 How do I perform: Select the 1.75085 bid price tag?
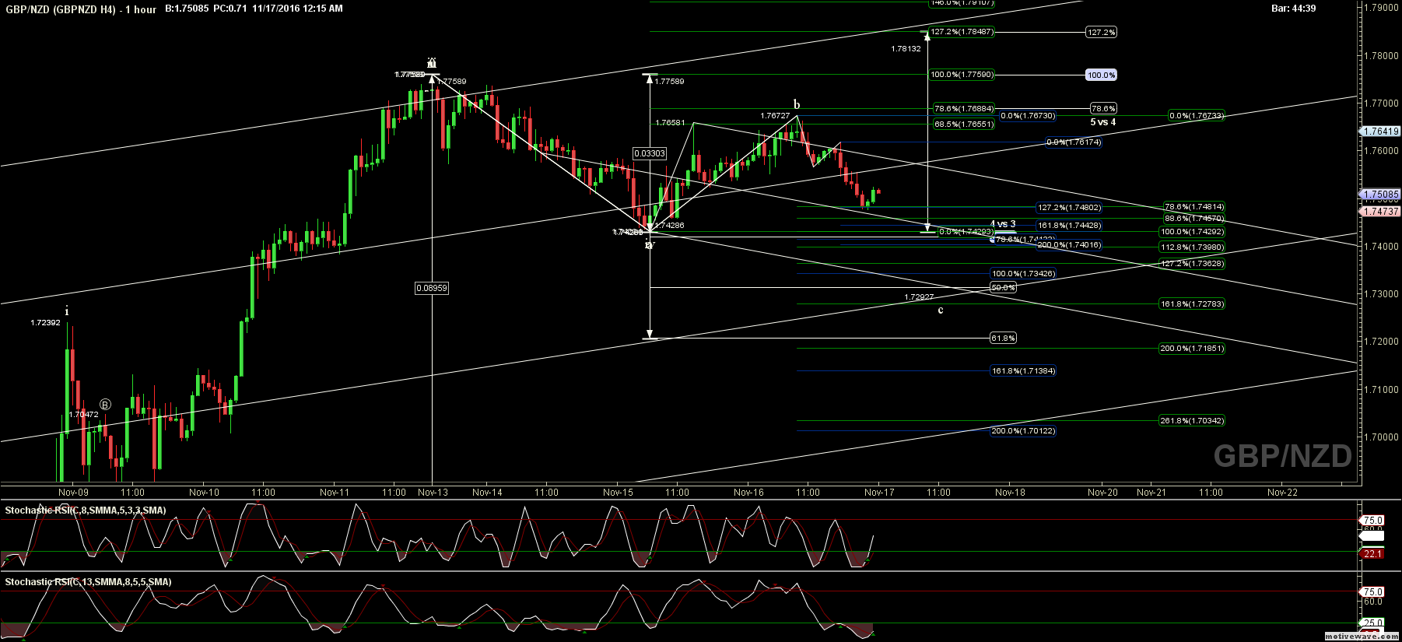(1381, 195)
